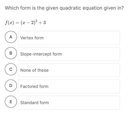129x115 pixels.
Task: Pick the circle labeled D
Action: (x=11, y=85)
